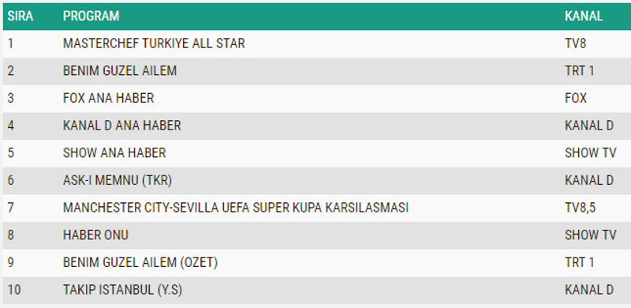The width and height of the screenshot is (631, 308).
Task: Open FOX ANA HABER program
Action: [108, 99]
